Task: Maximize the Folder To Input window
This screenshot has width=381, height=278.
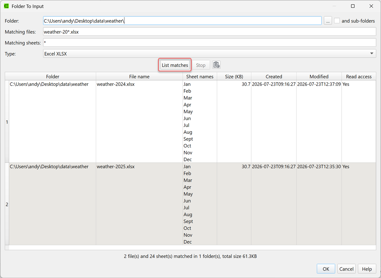Action: (x=353, y=6)
